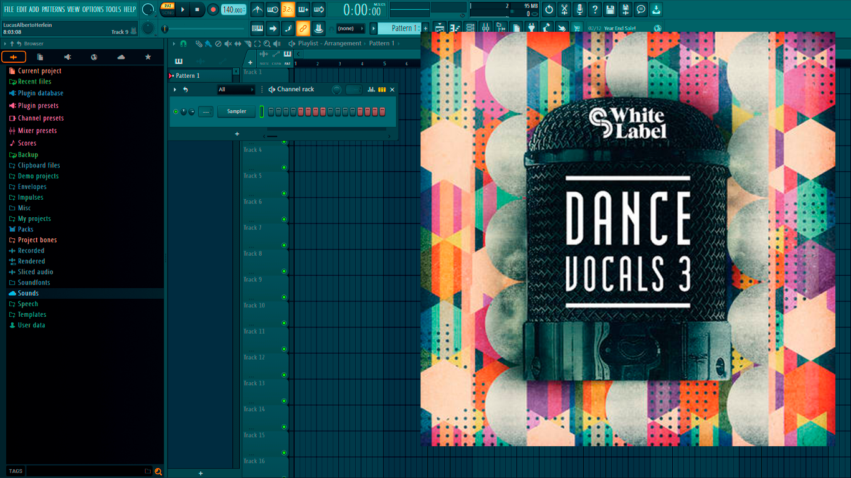851x478 pixels.
Task: Open the Browser options arrow
Action: pos(6,44)
